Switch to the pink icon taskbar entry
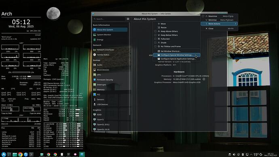279x157 pixels. pos(75,154)
